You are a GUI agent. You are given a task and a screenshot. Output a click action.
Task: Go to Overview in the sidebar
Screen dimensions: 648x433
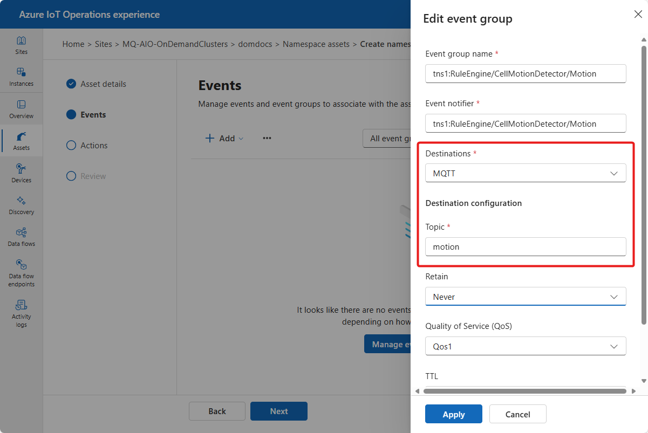pyautogui.click(x=21, y=109)
